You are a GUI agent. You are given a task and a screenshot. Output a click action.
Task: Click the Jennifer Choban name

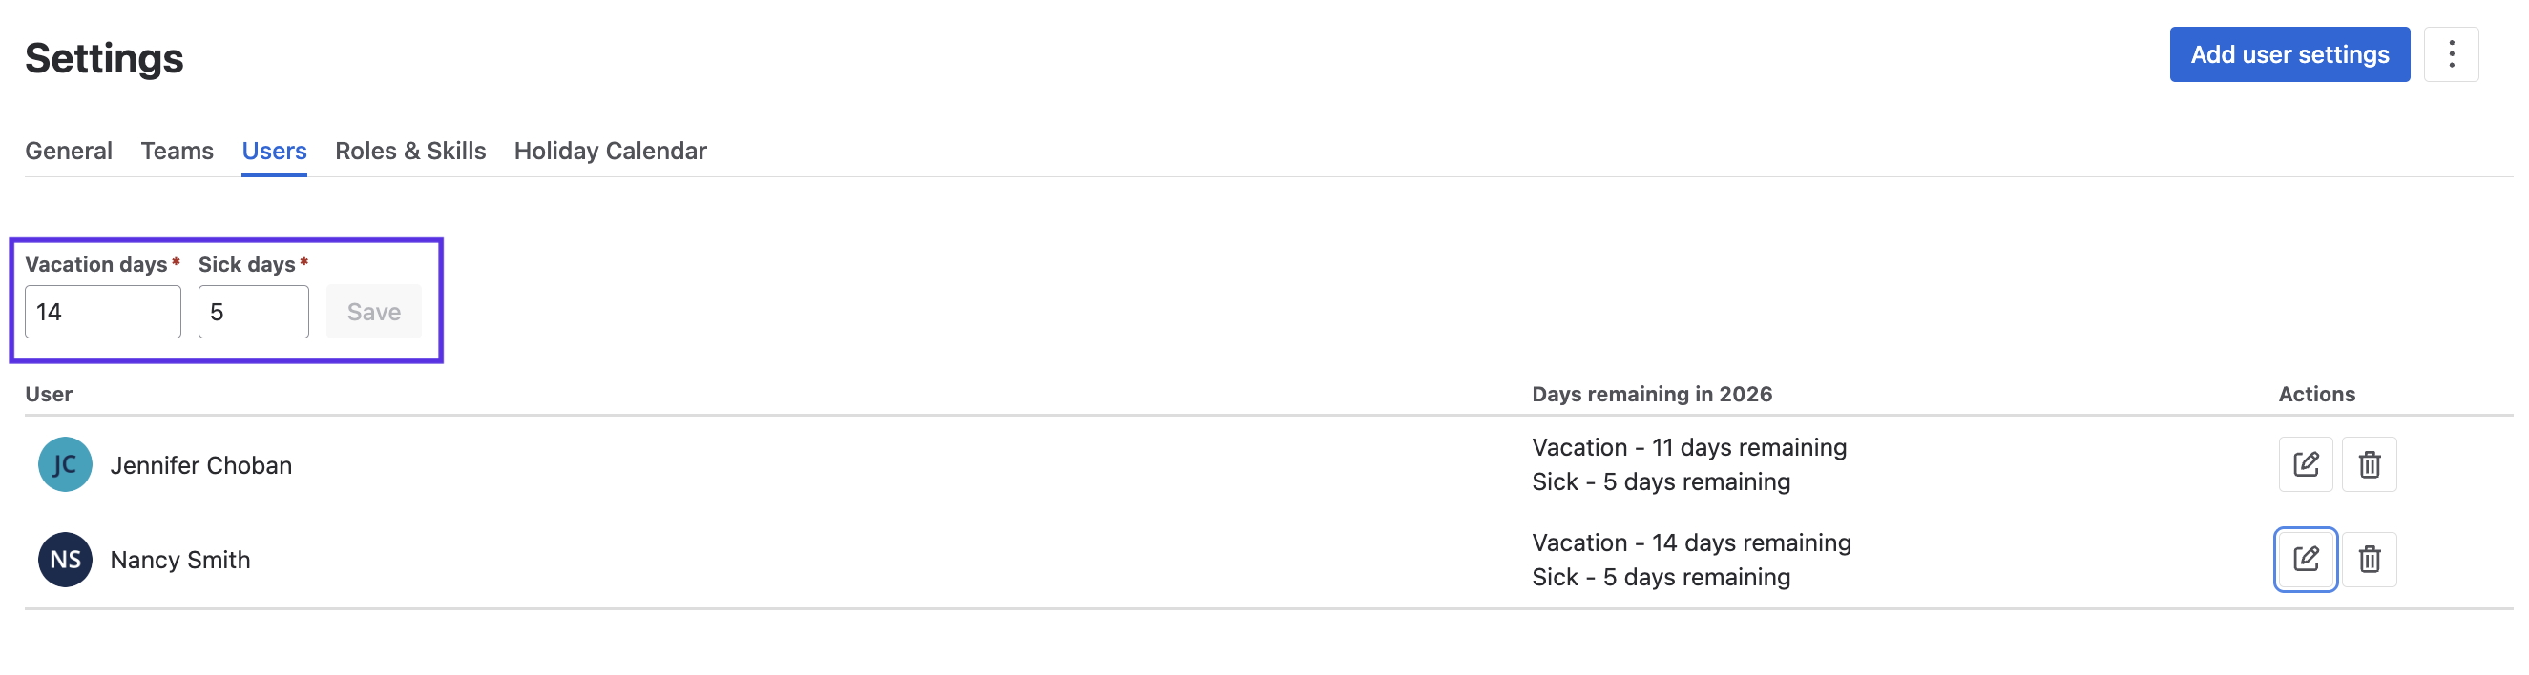(x=200, y=465)
